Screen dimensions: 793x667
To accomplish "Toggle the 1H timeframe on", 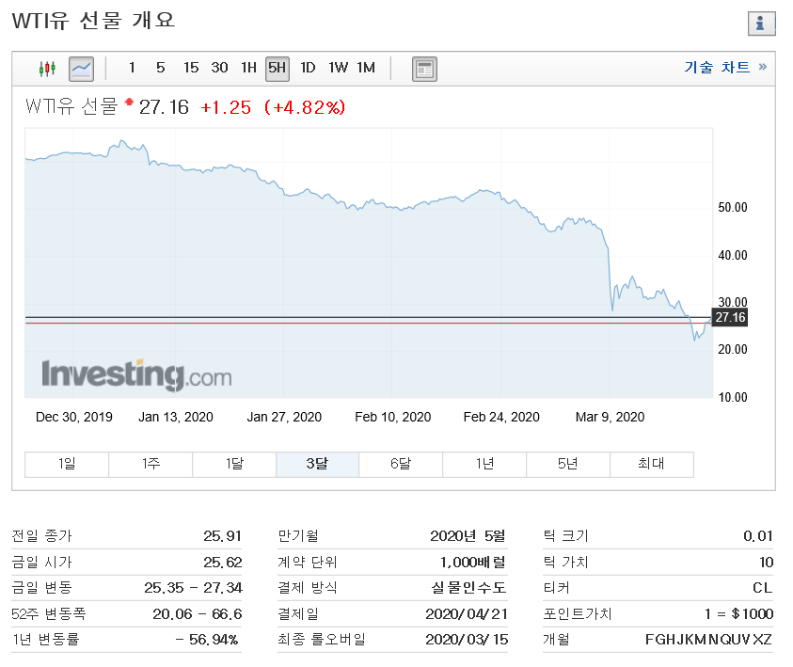I will [x=247, y=68].
